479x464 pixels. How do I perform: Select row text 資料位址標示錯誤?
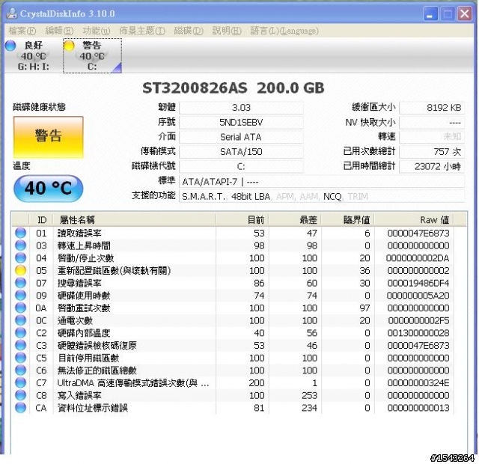(93, 408)
